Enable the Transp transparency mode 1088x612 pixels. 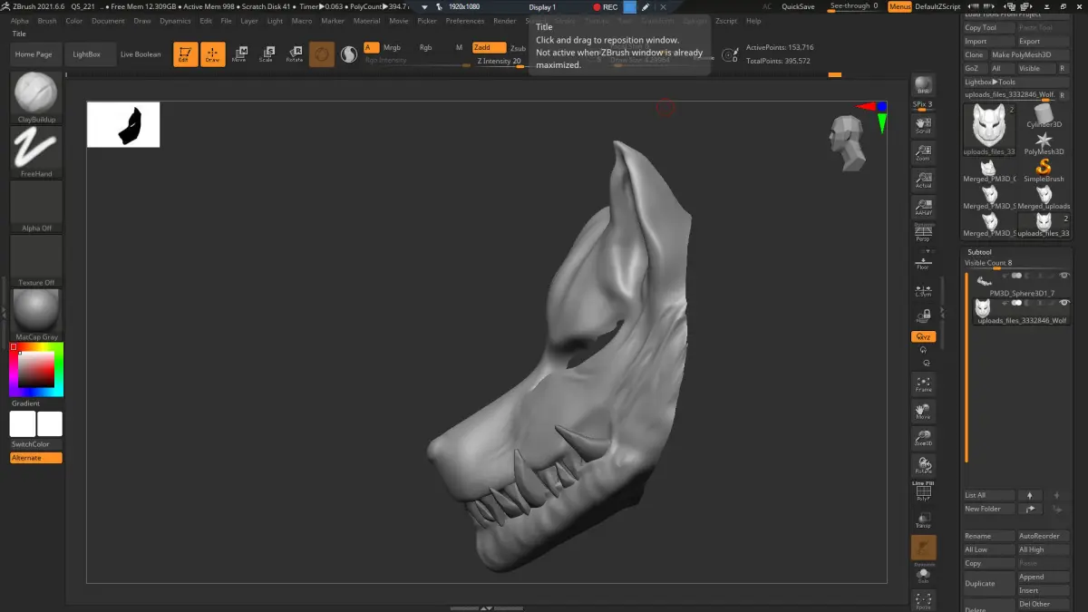tap(923, 520)
